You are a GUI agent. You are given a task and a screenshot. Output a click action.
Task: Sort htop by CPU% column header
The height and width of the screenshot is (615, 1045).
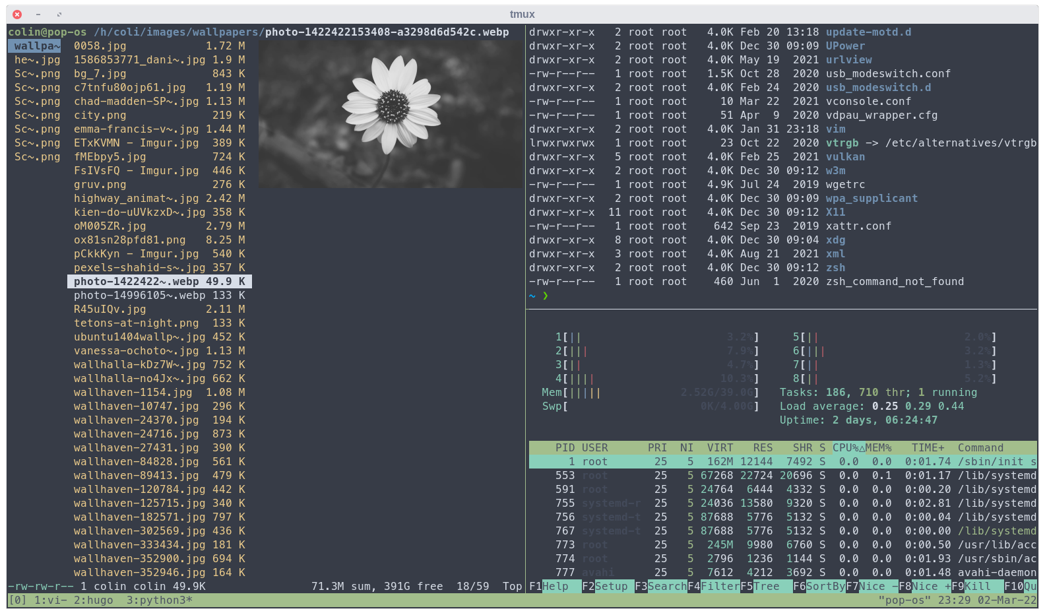point(848,448)
